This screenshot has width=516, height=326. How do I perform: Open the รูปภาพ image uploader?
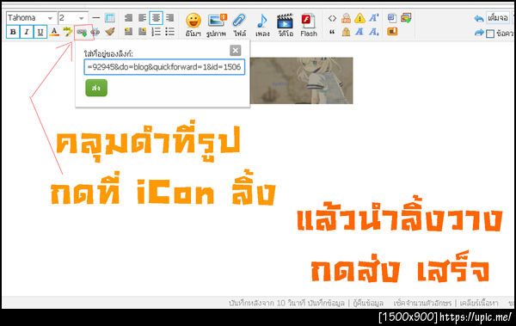click(217, 24)
